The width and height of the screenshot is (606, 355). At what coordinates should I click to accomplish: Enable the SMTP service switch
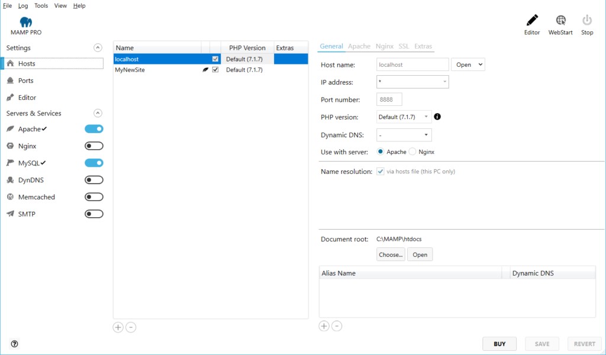pyautogui.click(x=94, y=214)
